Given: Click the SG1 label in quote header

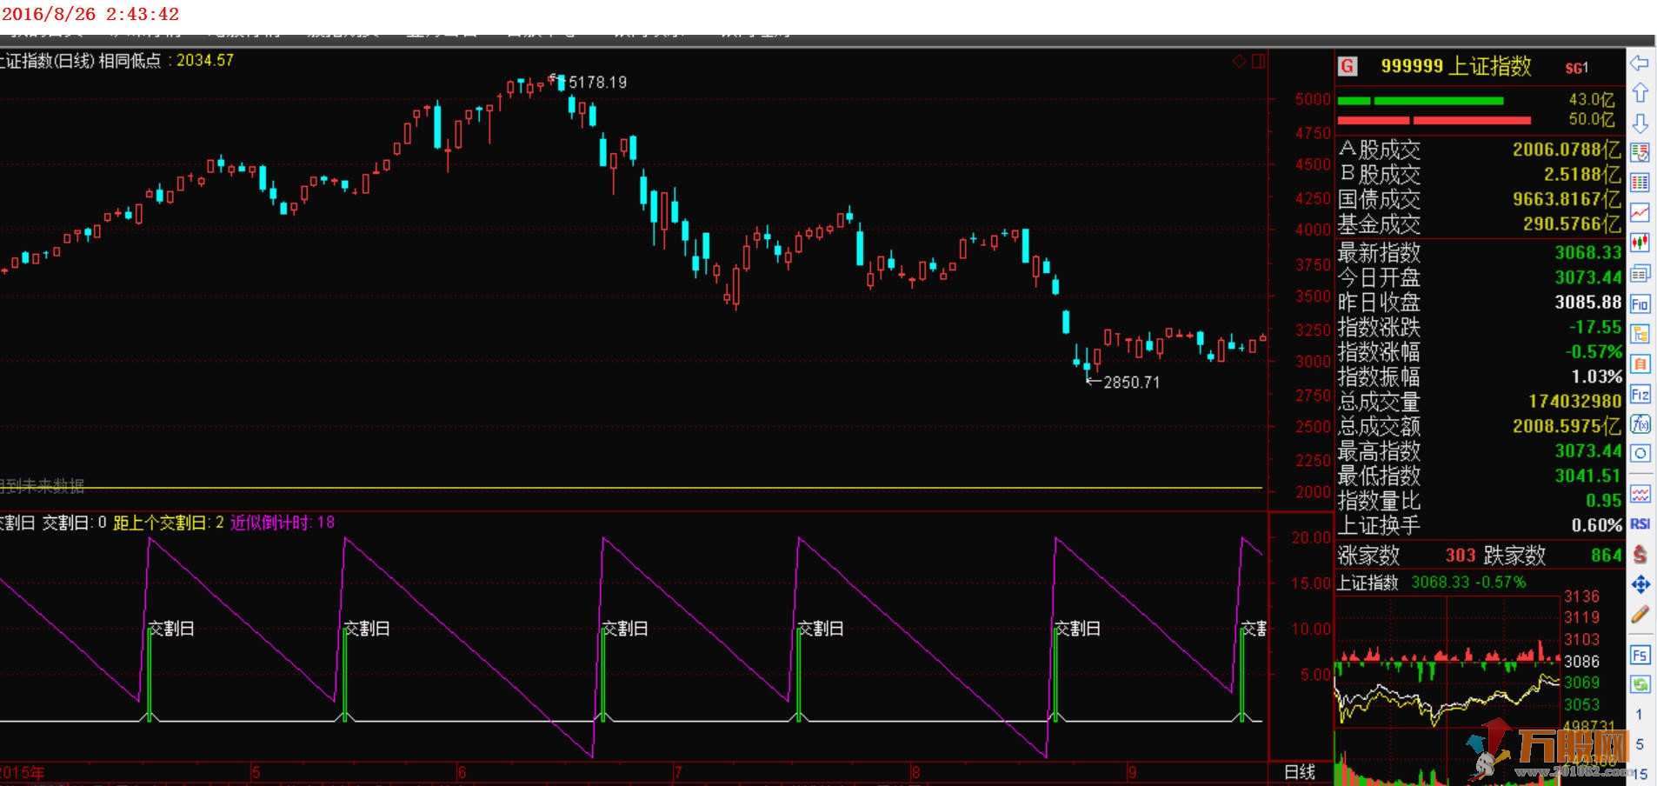Looking at the screenshot, I should pos(1577,68).
